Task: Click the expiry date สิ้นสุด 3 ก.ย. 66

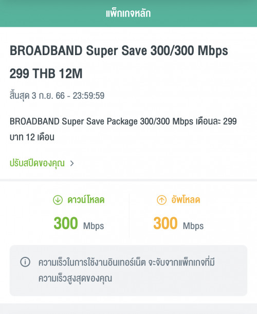Action: point(57,96)
